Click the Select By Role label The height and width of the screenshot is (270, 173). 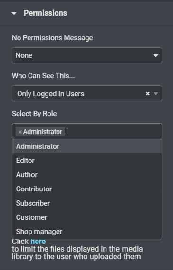pos(34,114)
